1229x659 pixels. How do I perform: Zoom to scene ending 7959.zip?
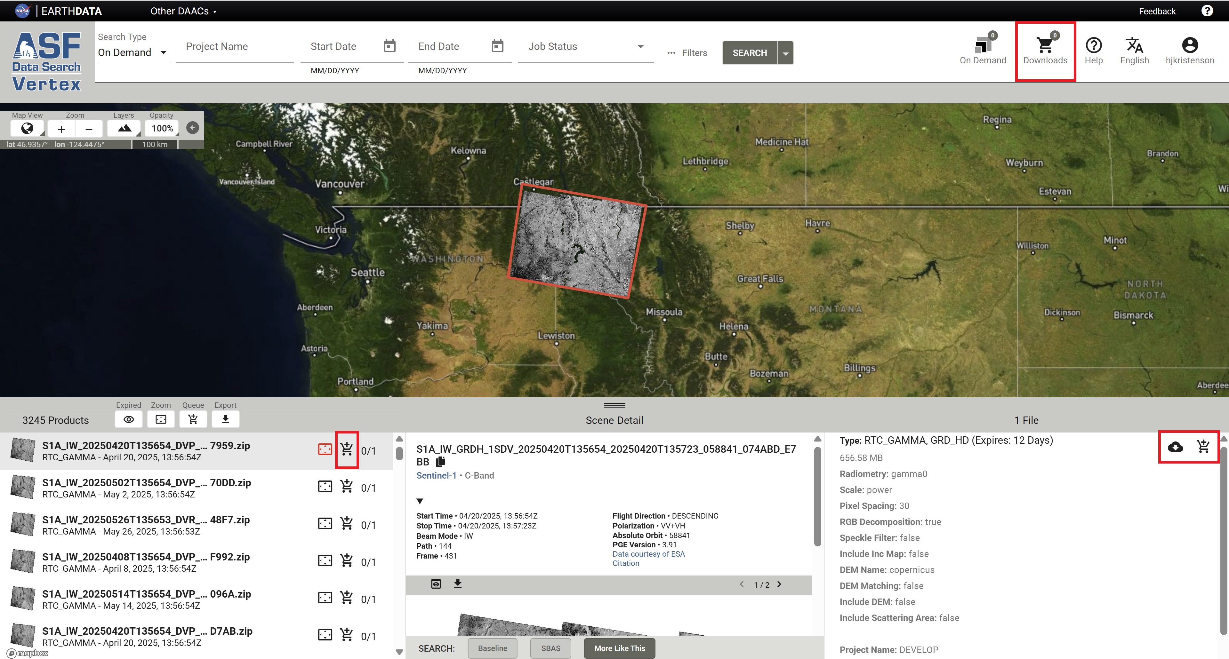(x=325, y=449)
